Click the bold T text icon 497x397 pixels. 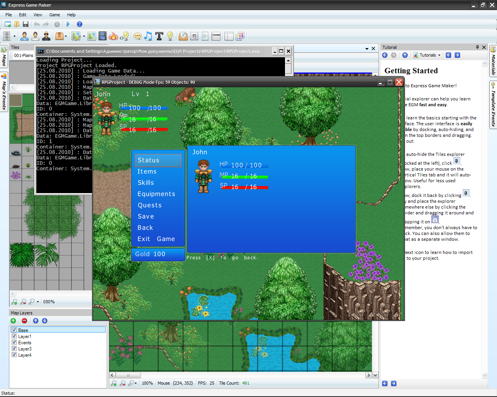159,36
